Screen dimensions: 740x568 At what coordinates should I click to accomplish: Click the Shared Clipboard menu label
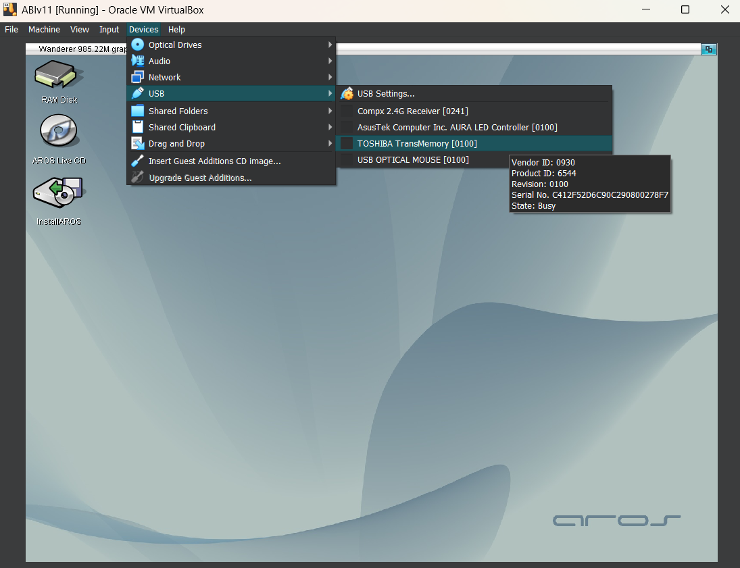pyautogui.click(x=182, y=127)
